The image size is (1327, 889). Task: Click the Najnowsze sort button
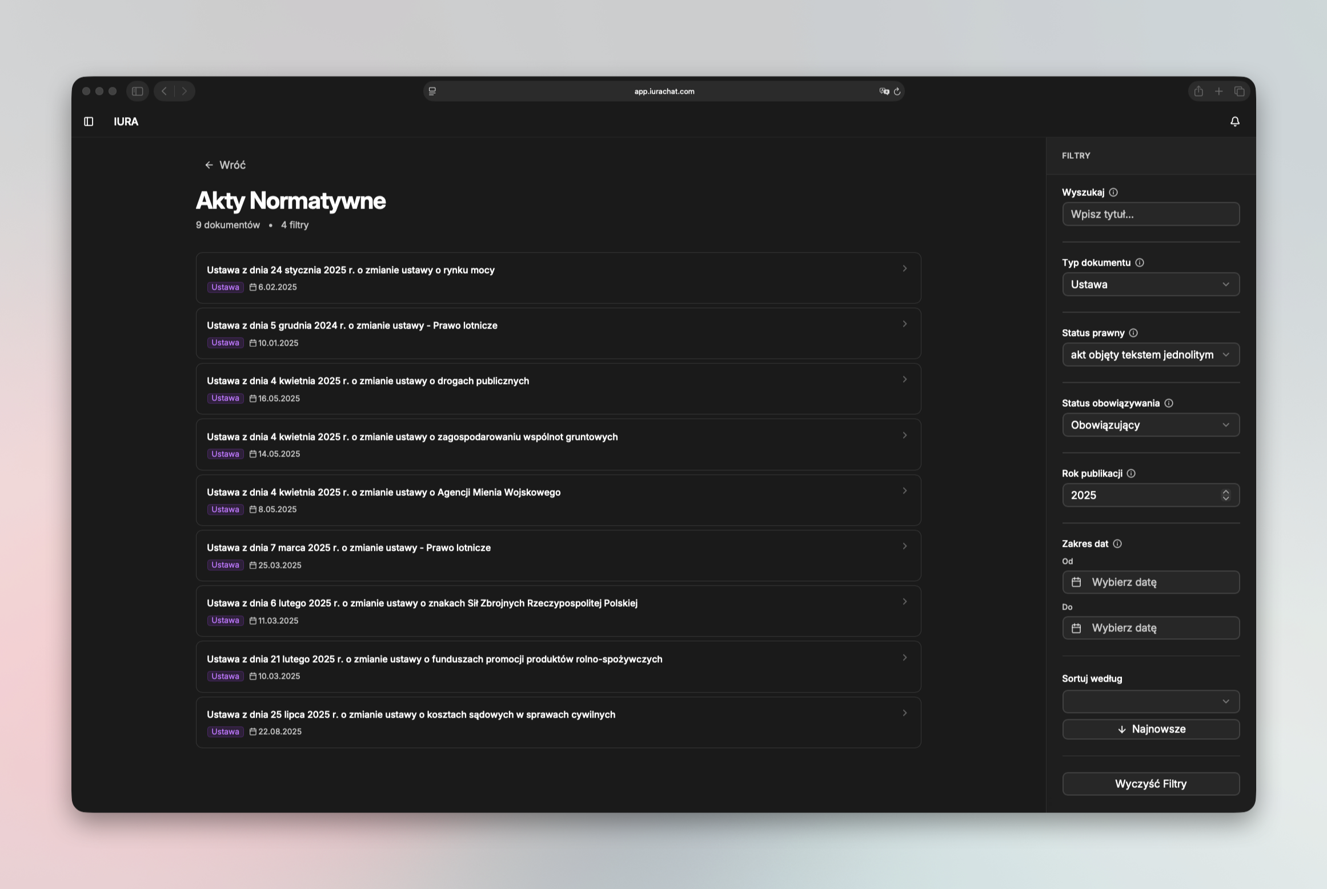(x=1150, y=728)
